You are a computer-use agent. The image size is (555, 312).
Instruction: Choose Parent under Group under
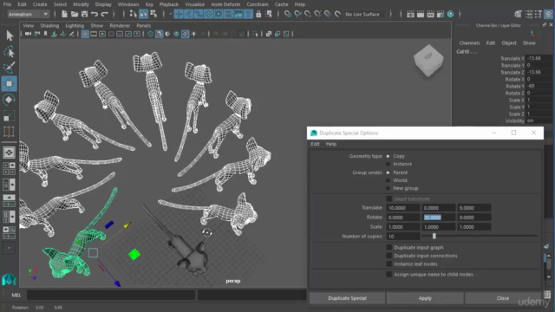point(388,172)
